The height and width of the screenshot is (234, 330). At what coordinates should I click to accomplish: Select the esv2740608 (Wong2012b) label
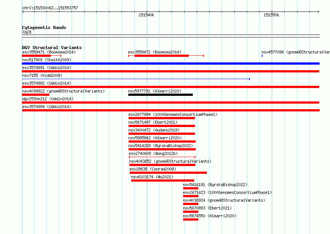153,153
